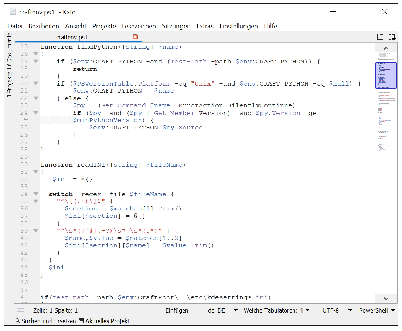Image resolution: width=402 pixels, height=331 pixels.
Task: Collapse the code fold at line 16
Action: [36, 54]
